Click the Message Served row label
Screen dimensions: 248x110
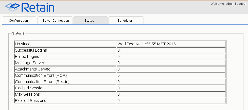[30, 63]
